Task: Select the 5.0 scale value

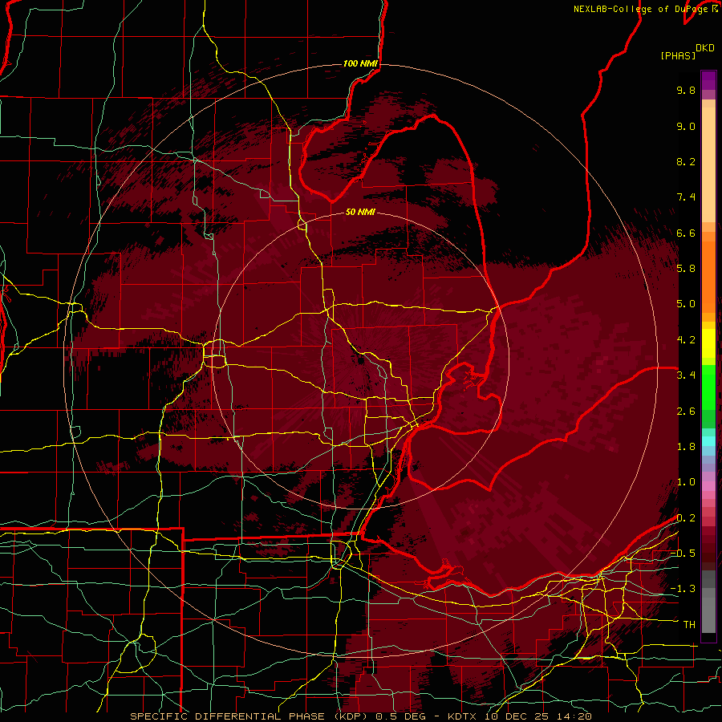Action: click(686, 304)
